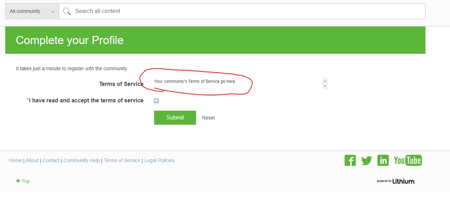Enable the terms of service acceptance checkbox
Screen dimensions: 450x204
(x=156, y=101)
